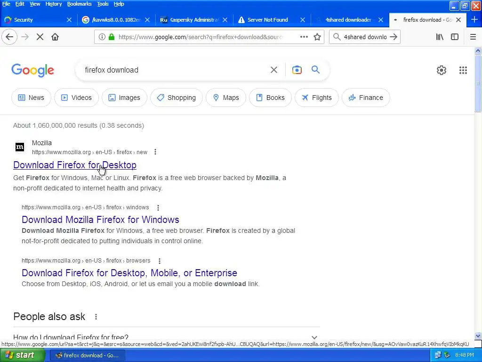Open People also ask options menu
The height and width of the screenshot is (362, 482).
coord(96,317)
